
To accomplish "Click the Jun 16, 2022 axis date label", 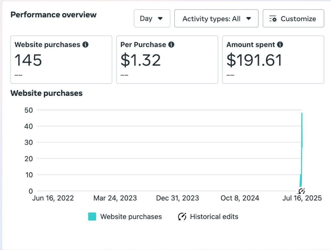I will pos(53,198).
